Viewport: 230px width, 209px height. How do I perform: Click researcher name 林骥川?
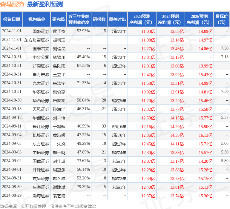(59, 57)
